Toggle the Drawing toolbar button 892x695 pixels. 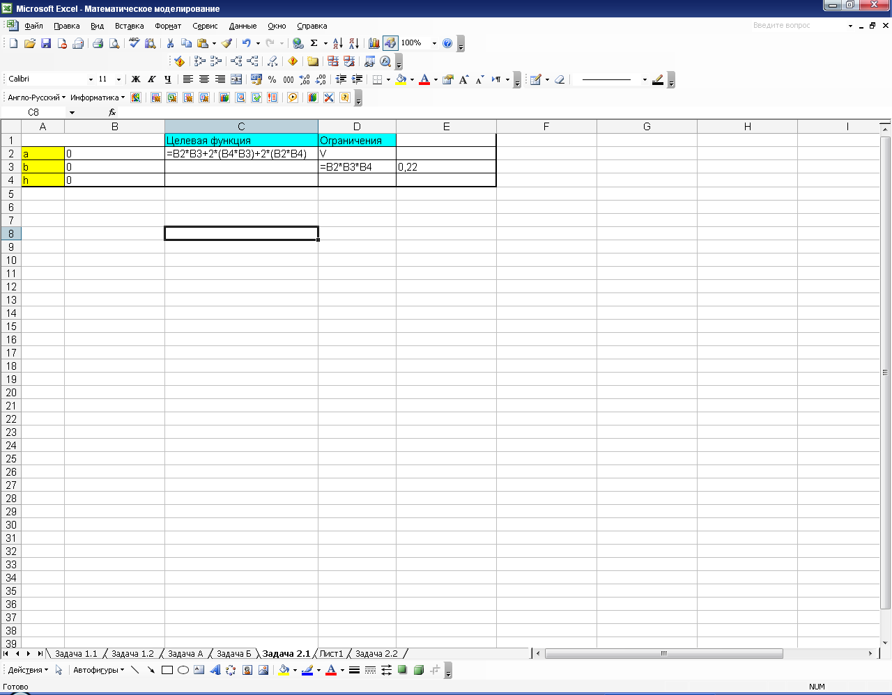(390, 43)
